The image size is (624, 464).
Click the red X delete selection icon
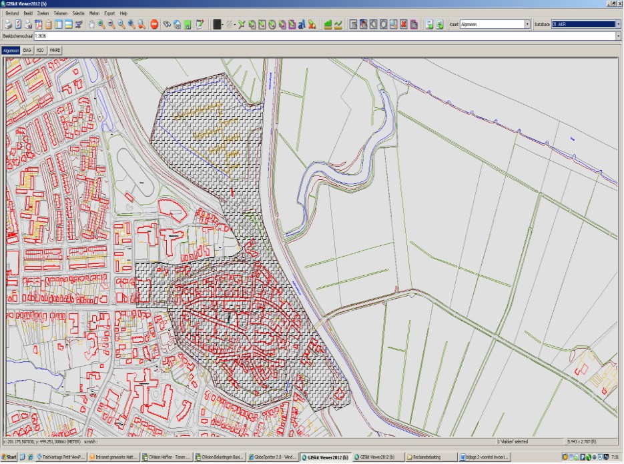[x=403, y=25]
